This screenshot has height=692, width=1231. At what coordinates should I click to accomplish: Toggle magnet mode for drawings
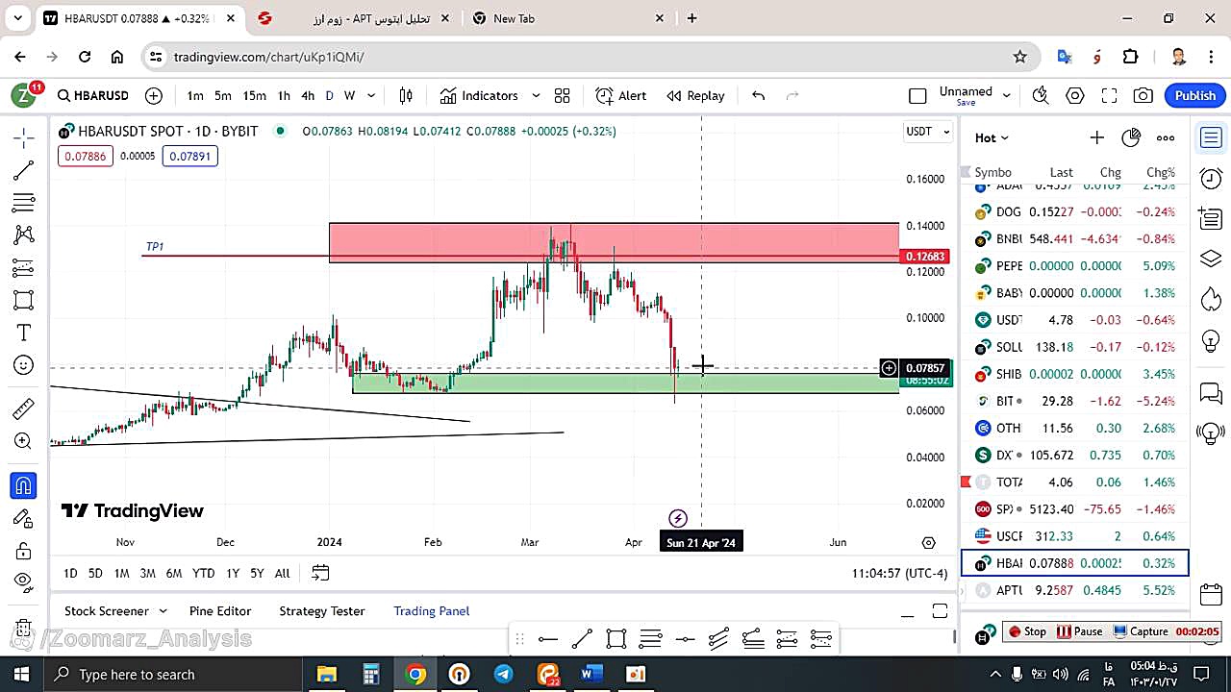pos(24,485)
